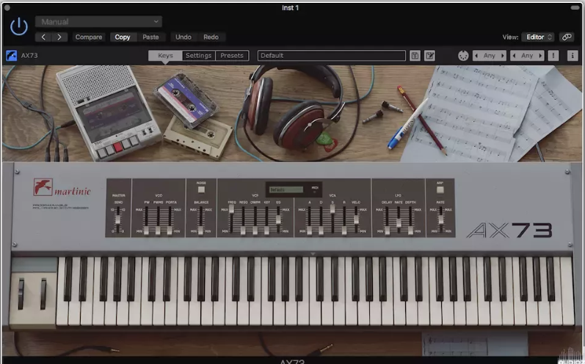Go to next preset with right chevron
Screen dimensions: 585x364
59,37
